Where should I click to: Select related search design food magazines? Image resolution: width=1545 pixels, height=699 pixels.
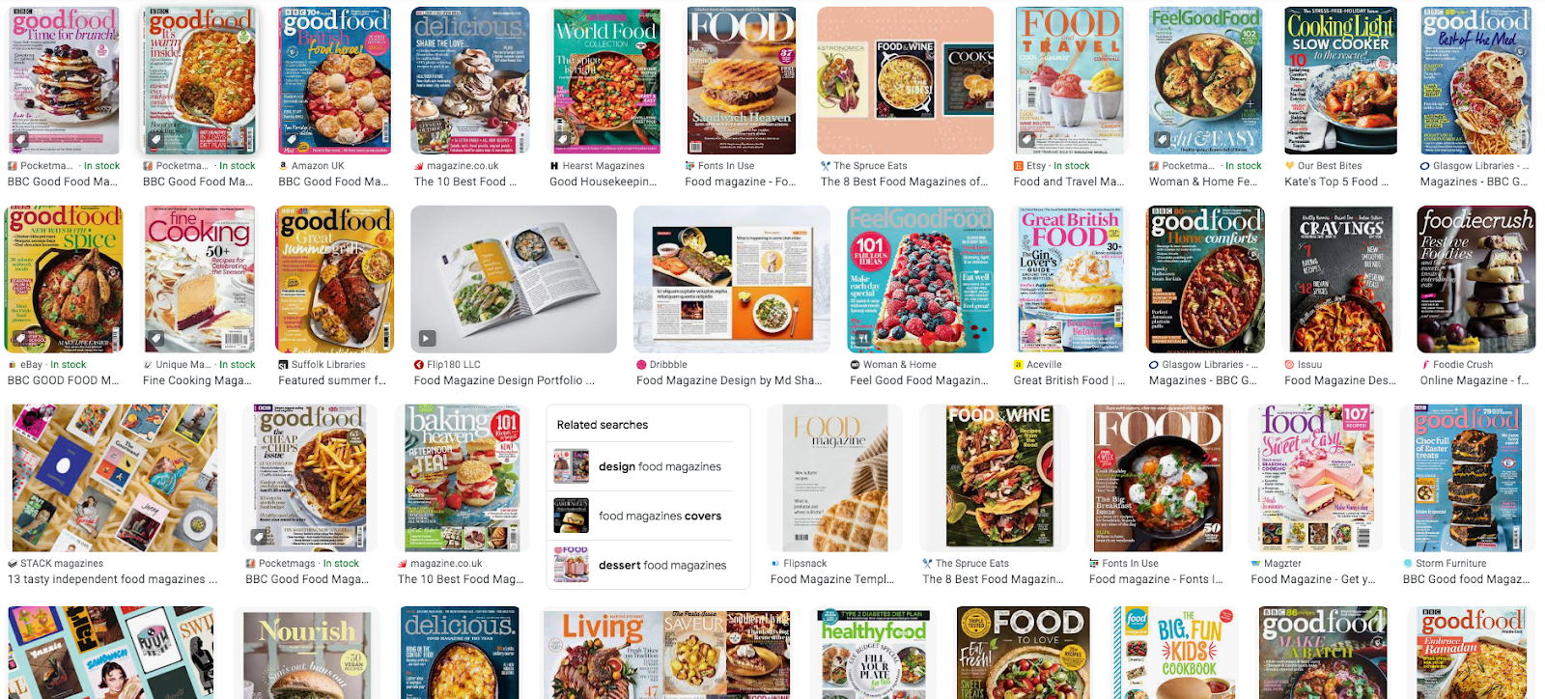[648, 466]
